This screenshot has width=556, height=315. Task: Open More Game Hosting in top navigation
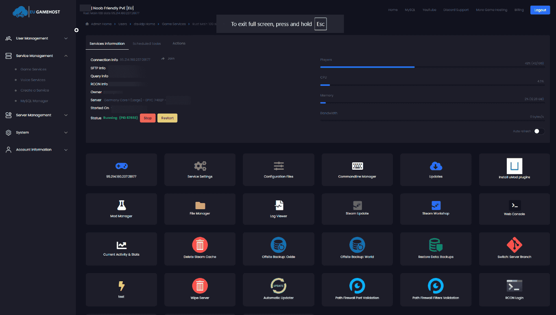click(491, 10)
